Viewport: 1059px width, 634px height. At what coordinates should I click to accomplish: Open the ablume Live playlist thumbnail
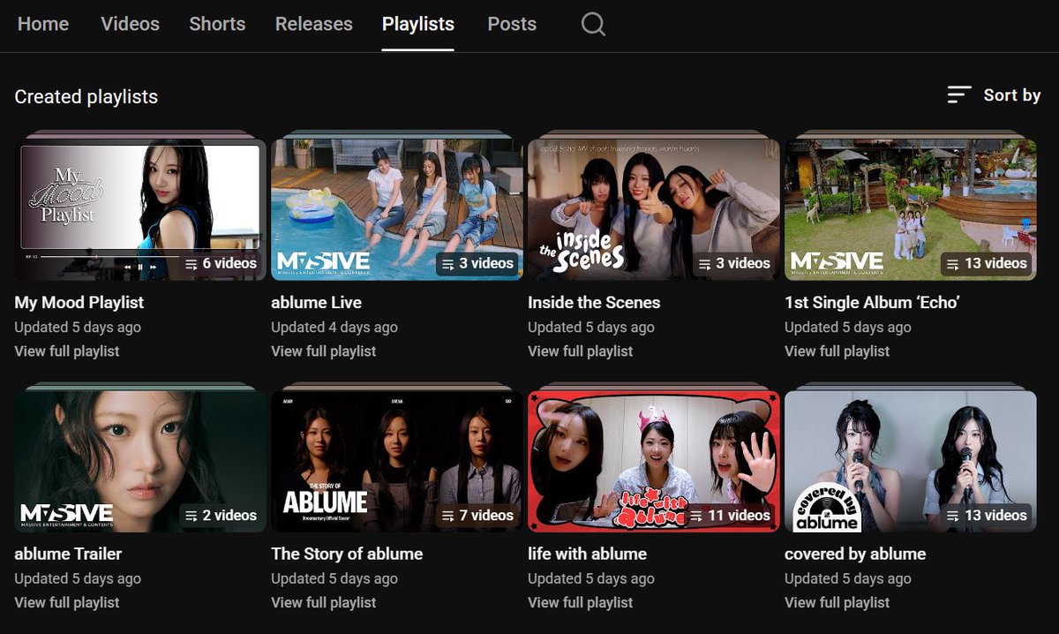point(397,209)
